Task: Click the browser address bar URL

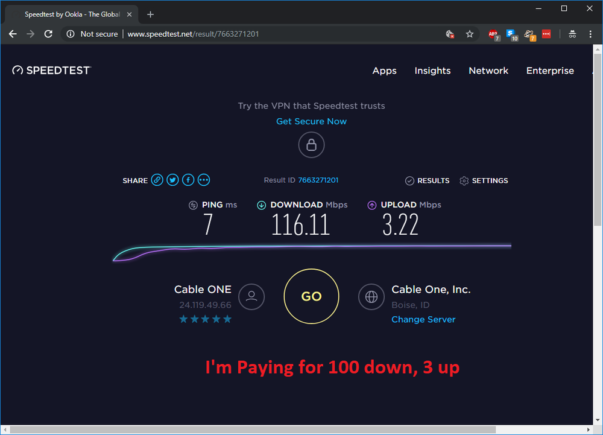Action: point(193,34)
